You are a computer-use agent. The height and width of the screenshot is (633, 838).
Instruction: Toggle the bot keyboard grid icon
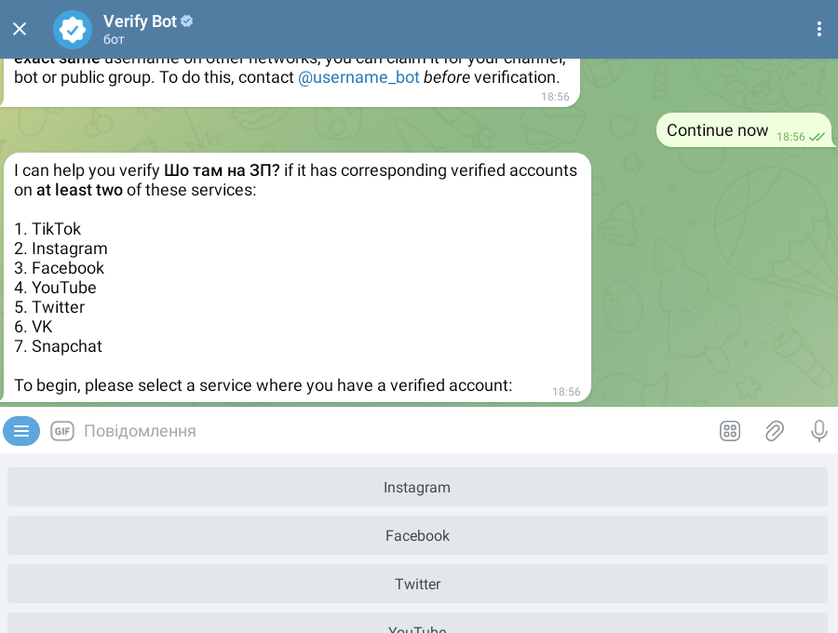pos(730,431)
